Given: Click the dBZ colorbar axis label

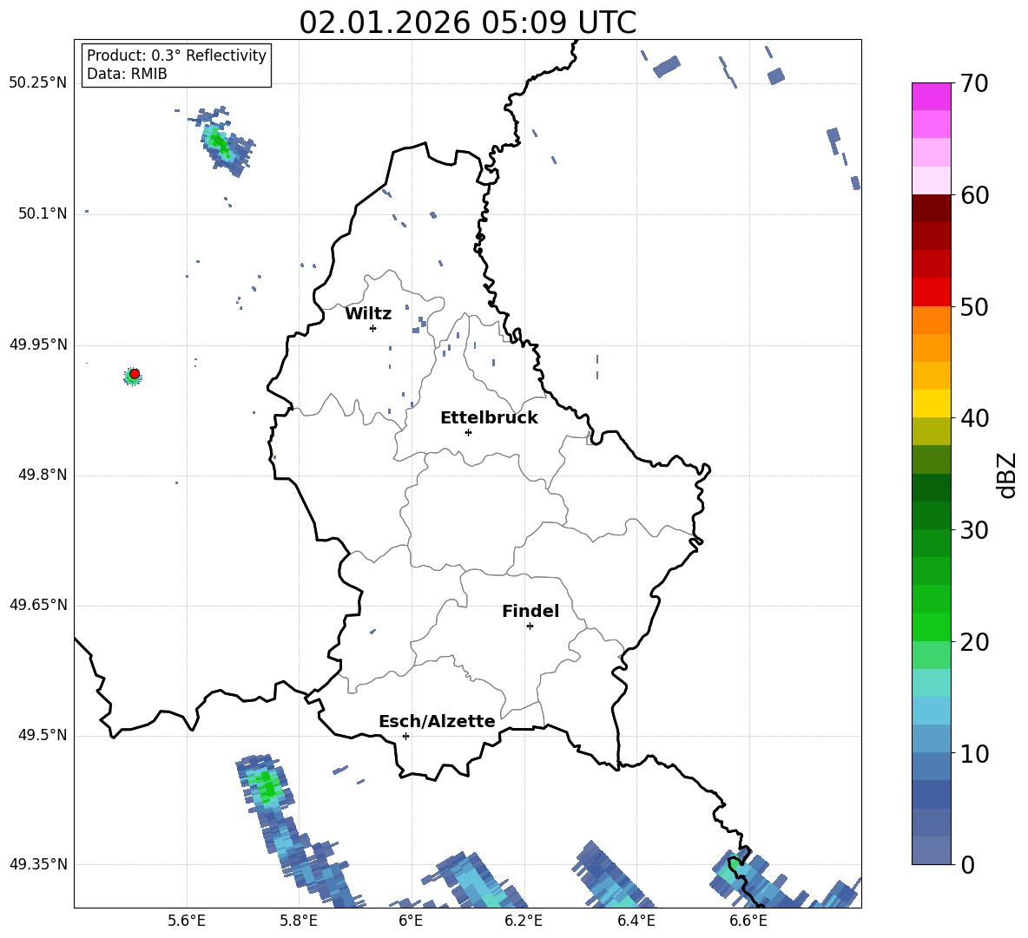Looking at the screenshot, I should pos(1008,475).
